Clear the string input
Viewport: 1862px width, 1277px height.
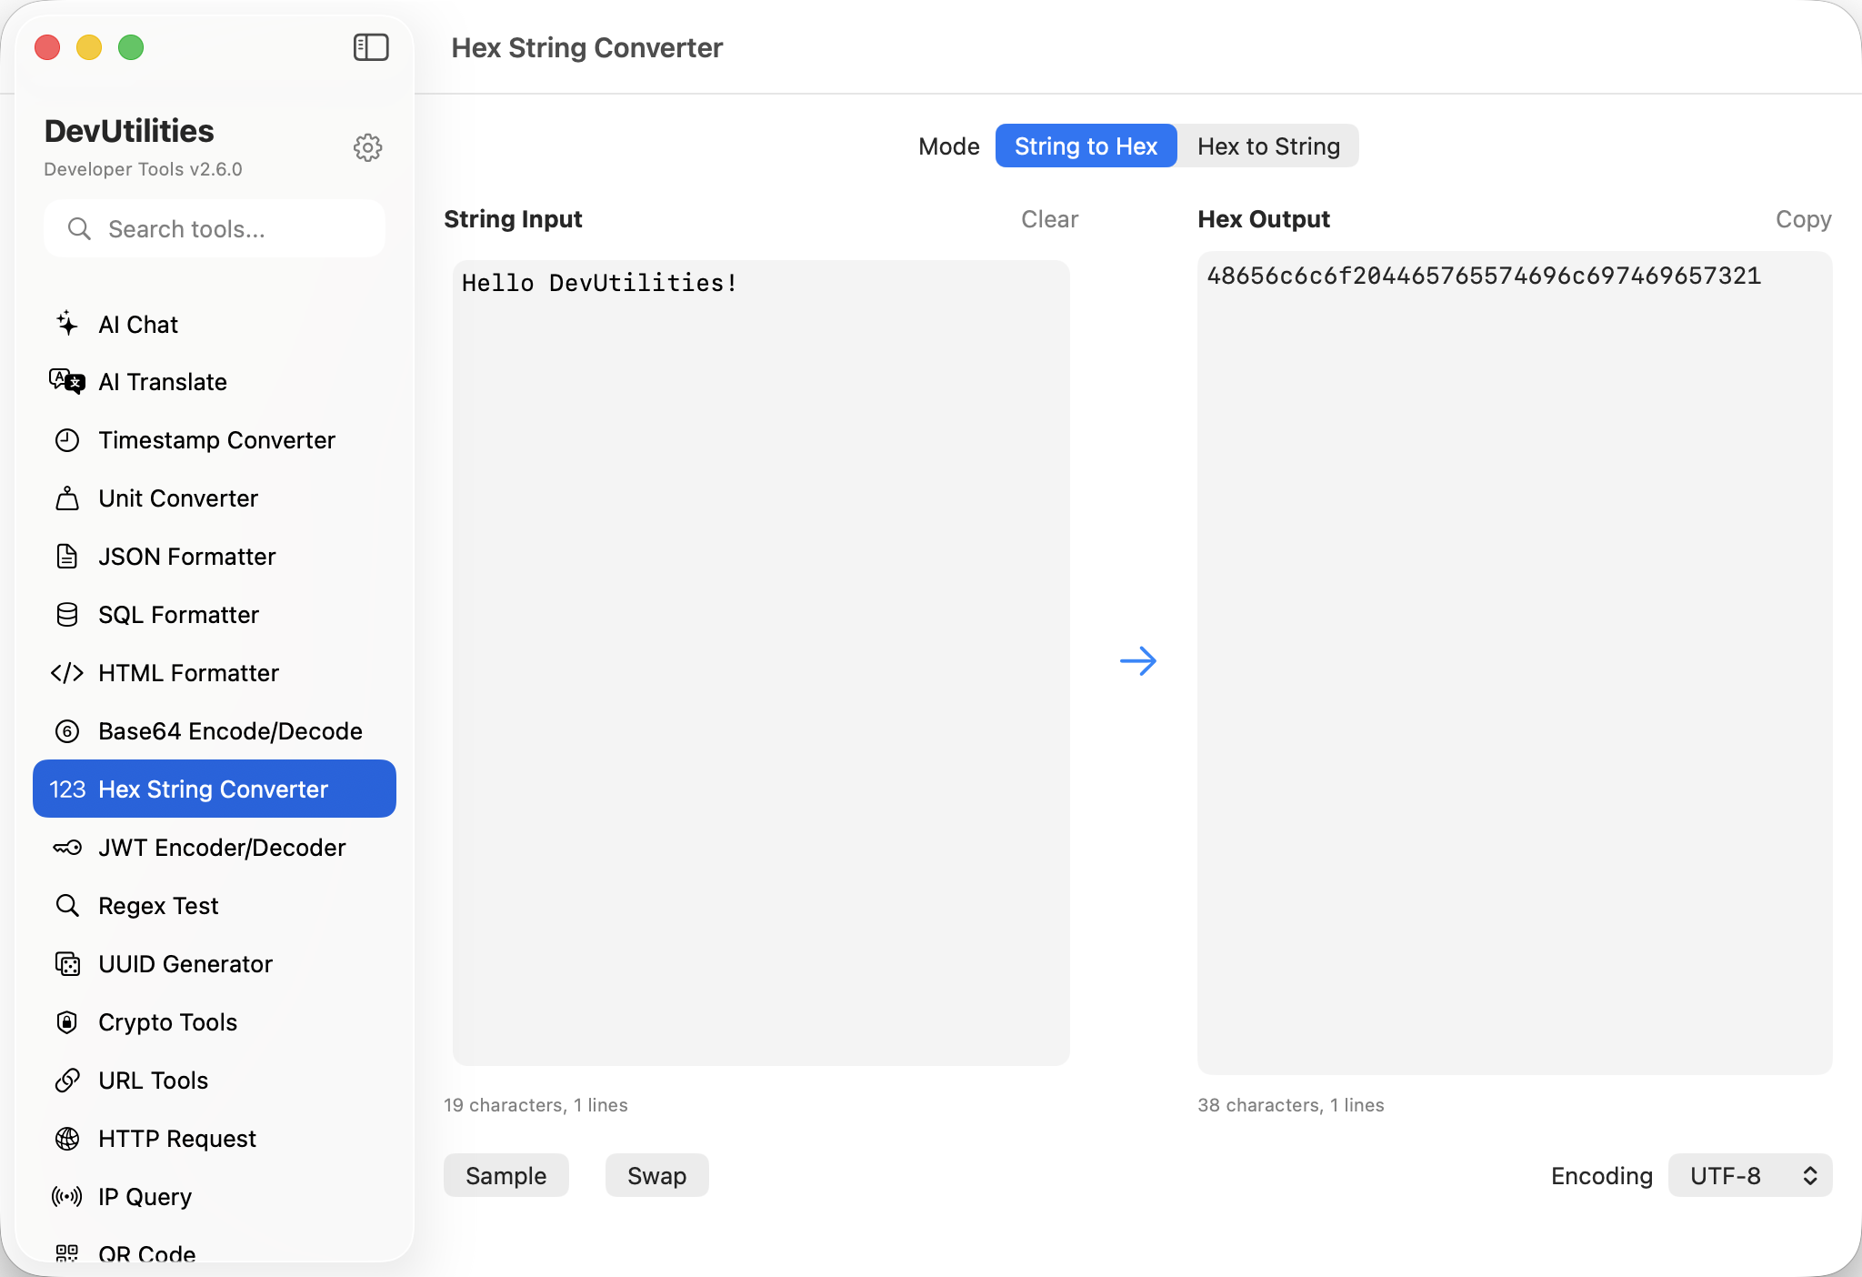1049,219
